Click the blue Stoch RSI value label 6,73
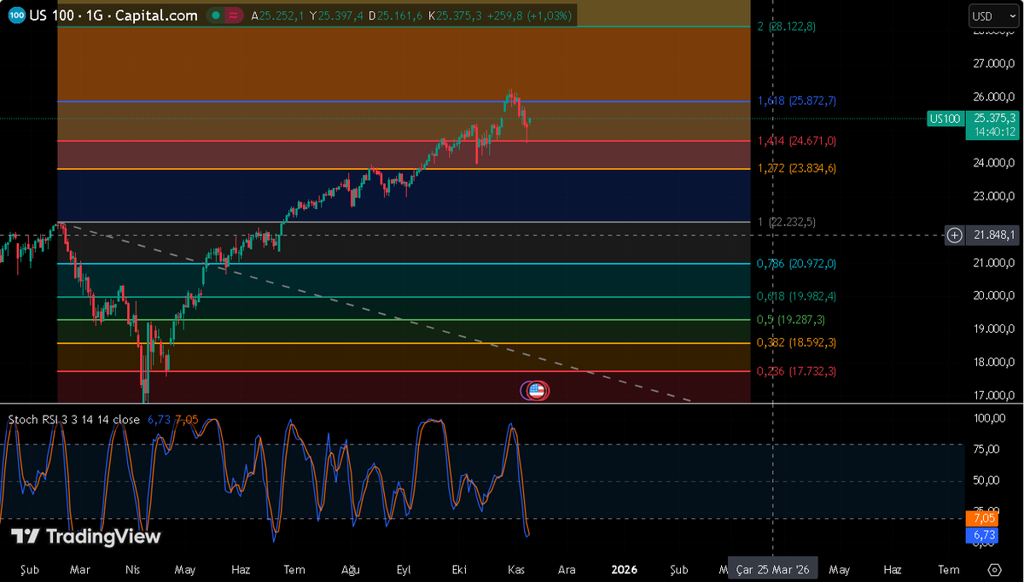The height and width of the screenshot is (582, 1024). 984,534
